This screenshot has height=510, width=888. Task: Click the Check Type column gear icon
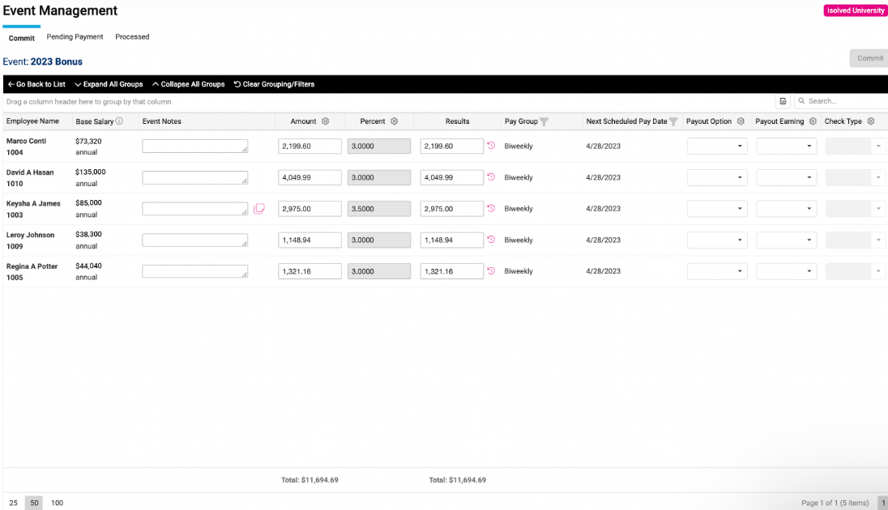pos(871,121)
